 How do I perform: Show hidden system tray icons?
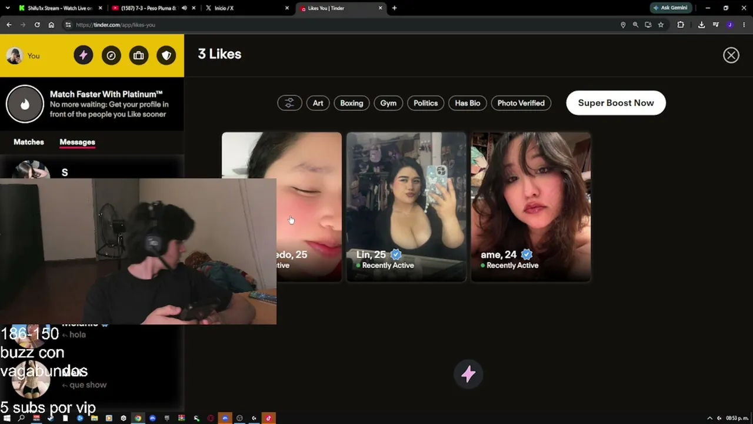pyautogui.click(x=709, y=418)
